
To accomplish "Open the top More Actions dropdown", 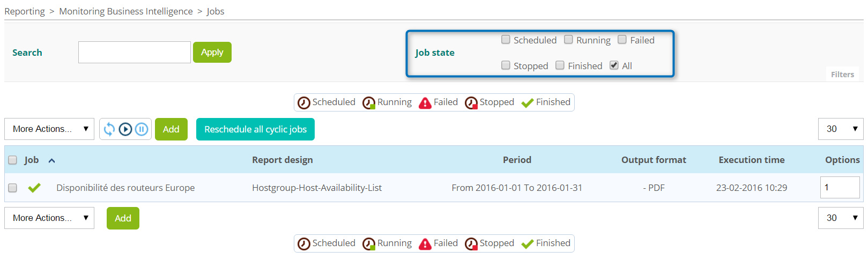I will click(49, 129).
